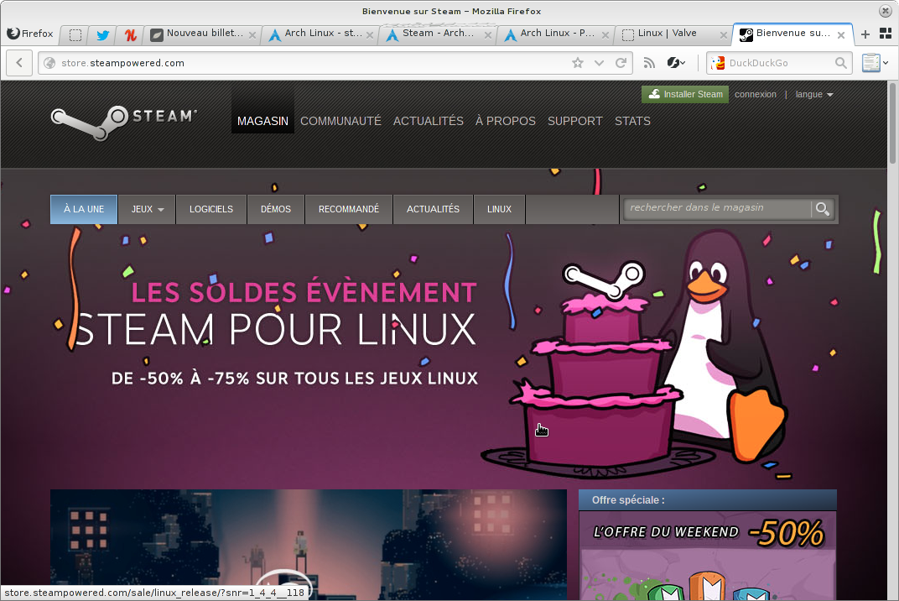The width and height of the screenshot is (899, 601).
Task: Bookmark this page with the star icon
Action: click(x=577, y=63)
